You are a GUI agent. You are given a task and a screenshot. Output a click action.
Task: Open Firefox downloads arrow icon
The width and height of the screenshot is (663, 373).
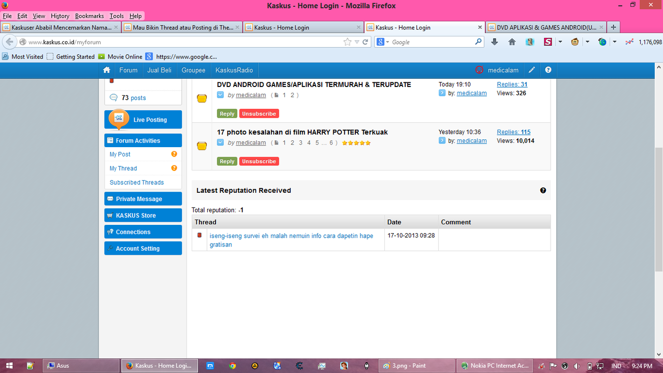(494, 42)
